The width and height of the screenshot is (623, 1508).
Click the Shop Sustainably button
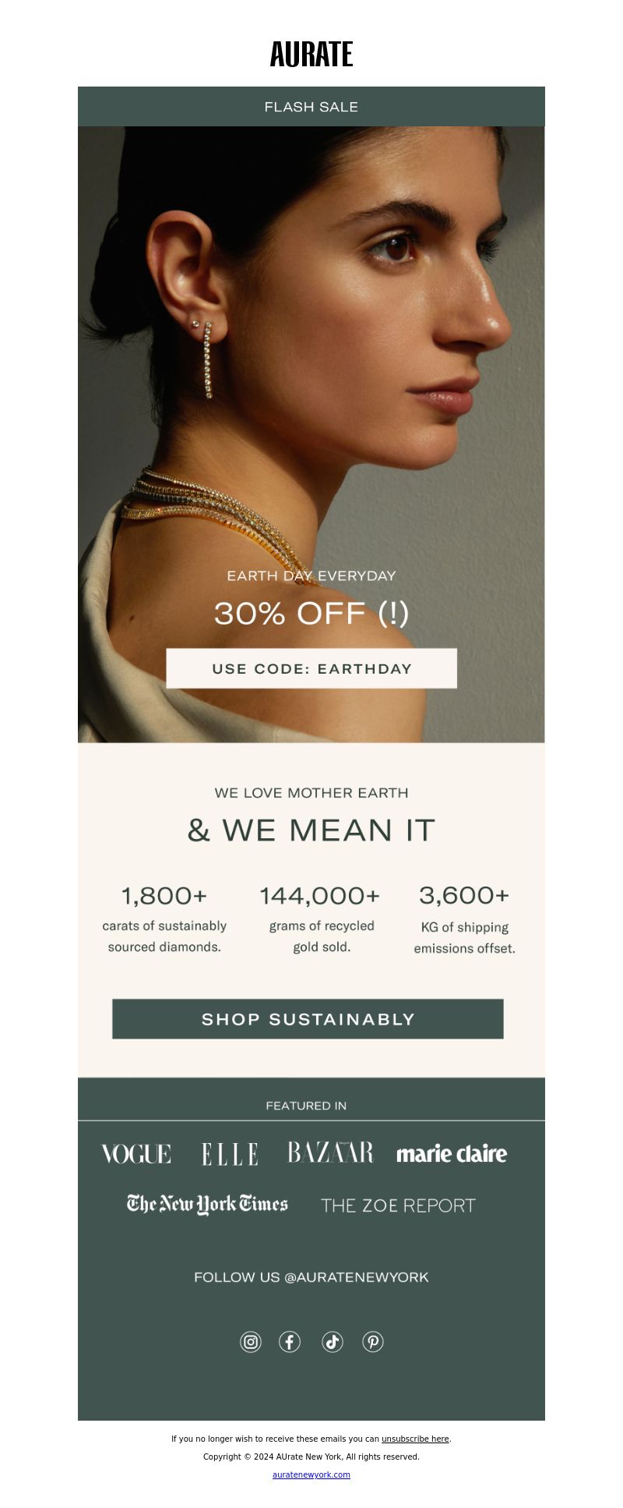pyautogui.click(x=308, y=1019)
